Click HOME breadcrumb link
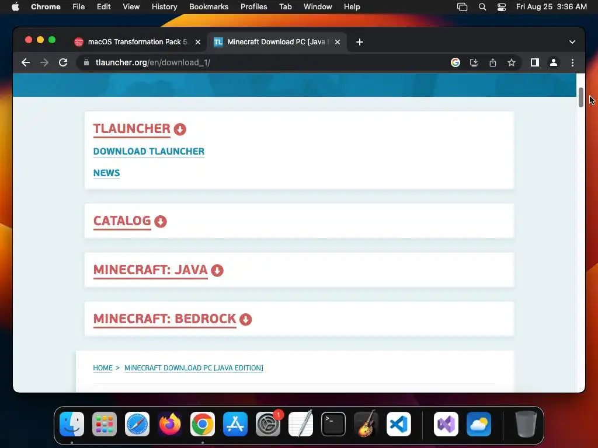 click(x=103, y=368)
